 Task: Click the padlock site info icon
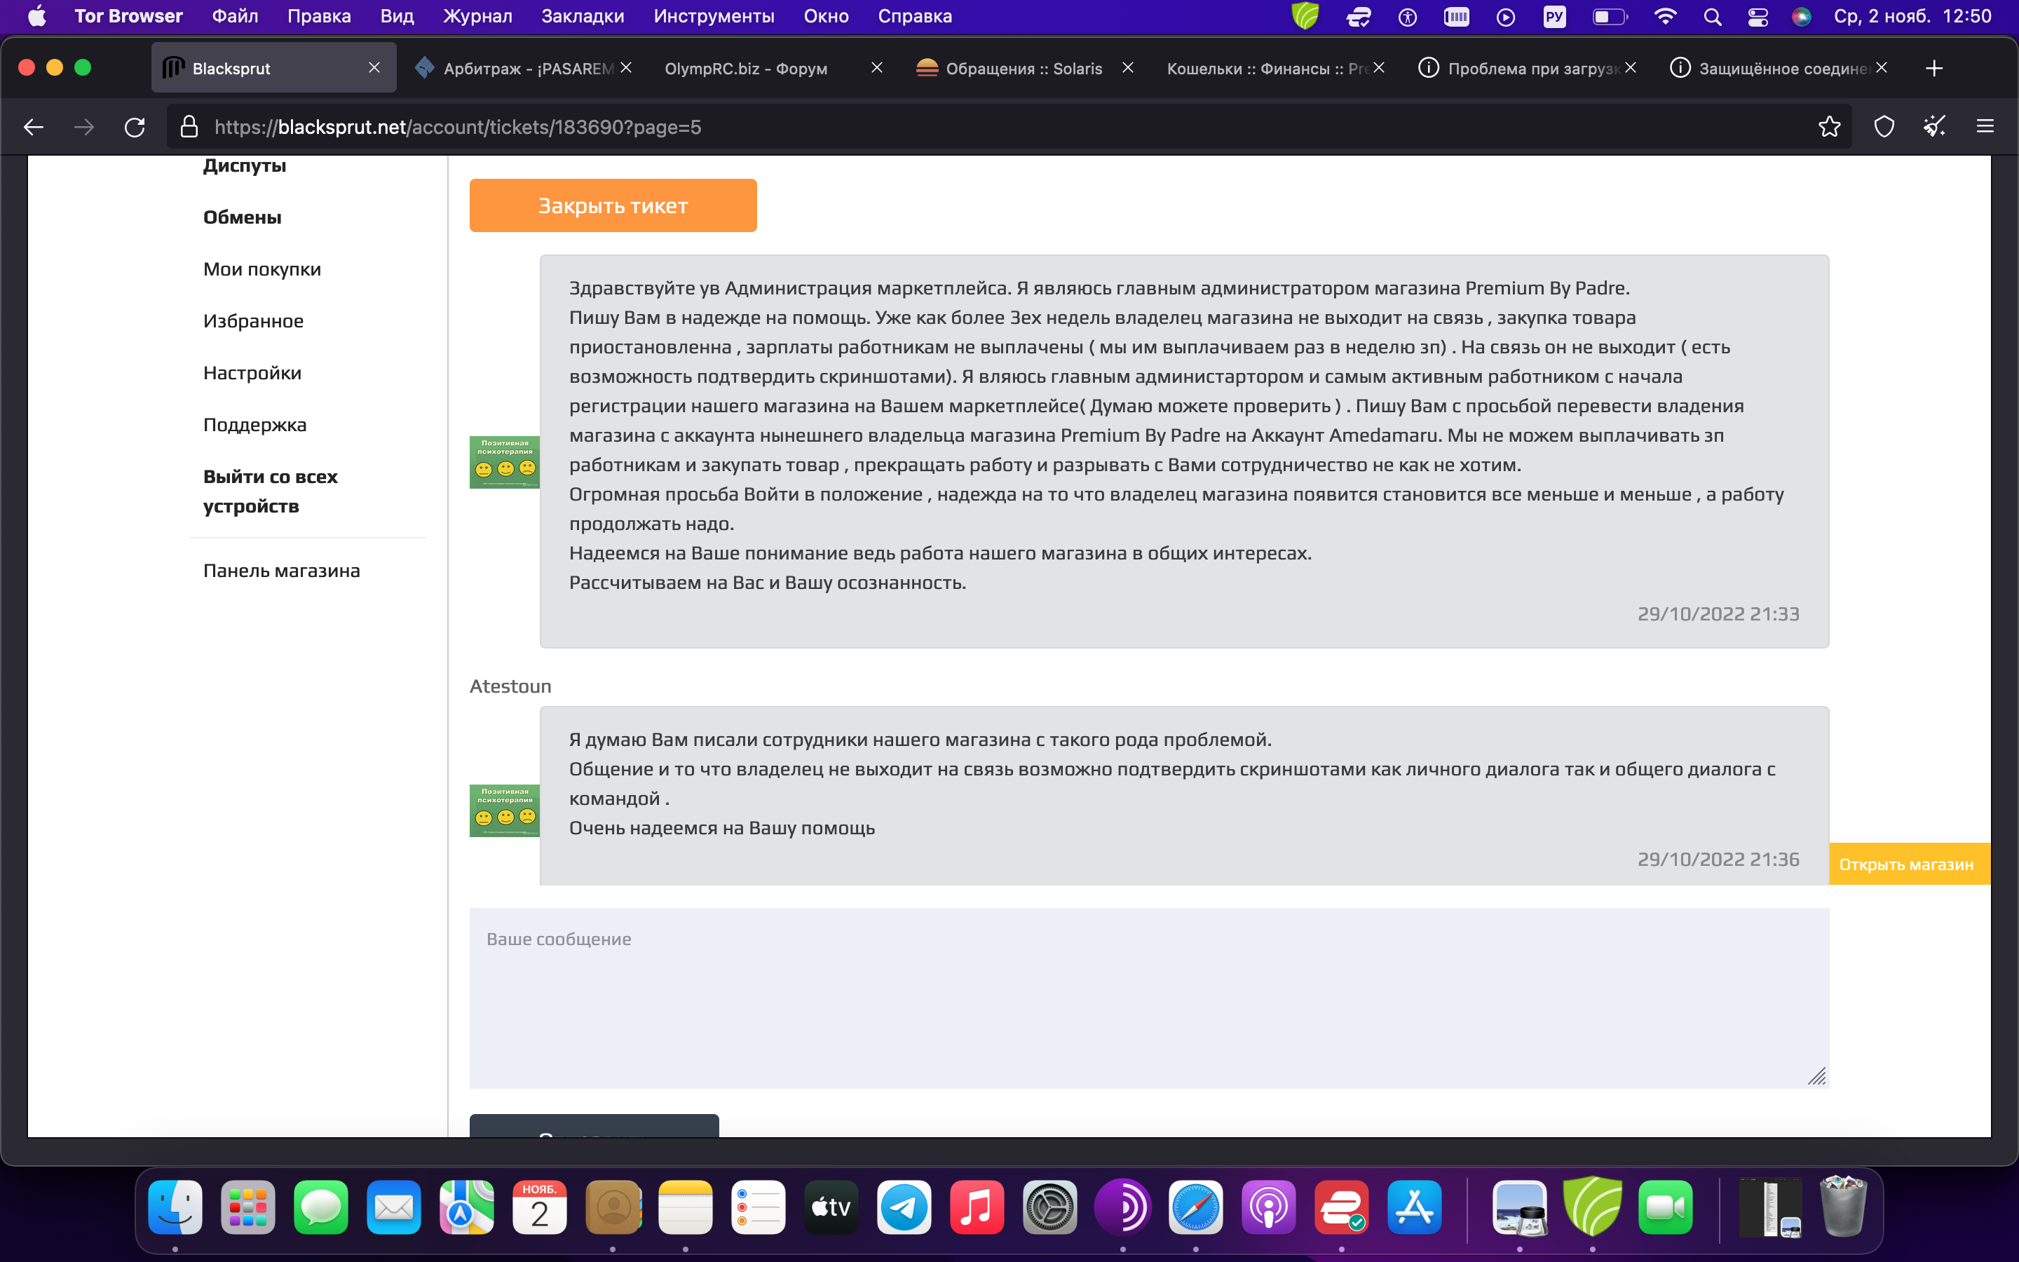coord(189,127)
